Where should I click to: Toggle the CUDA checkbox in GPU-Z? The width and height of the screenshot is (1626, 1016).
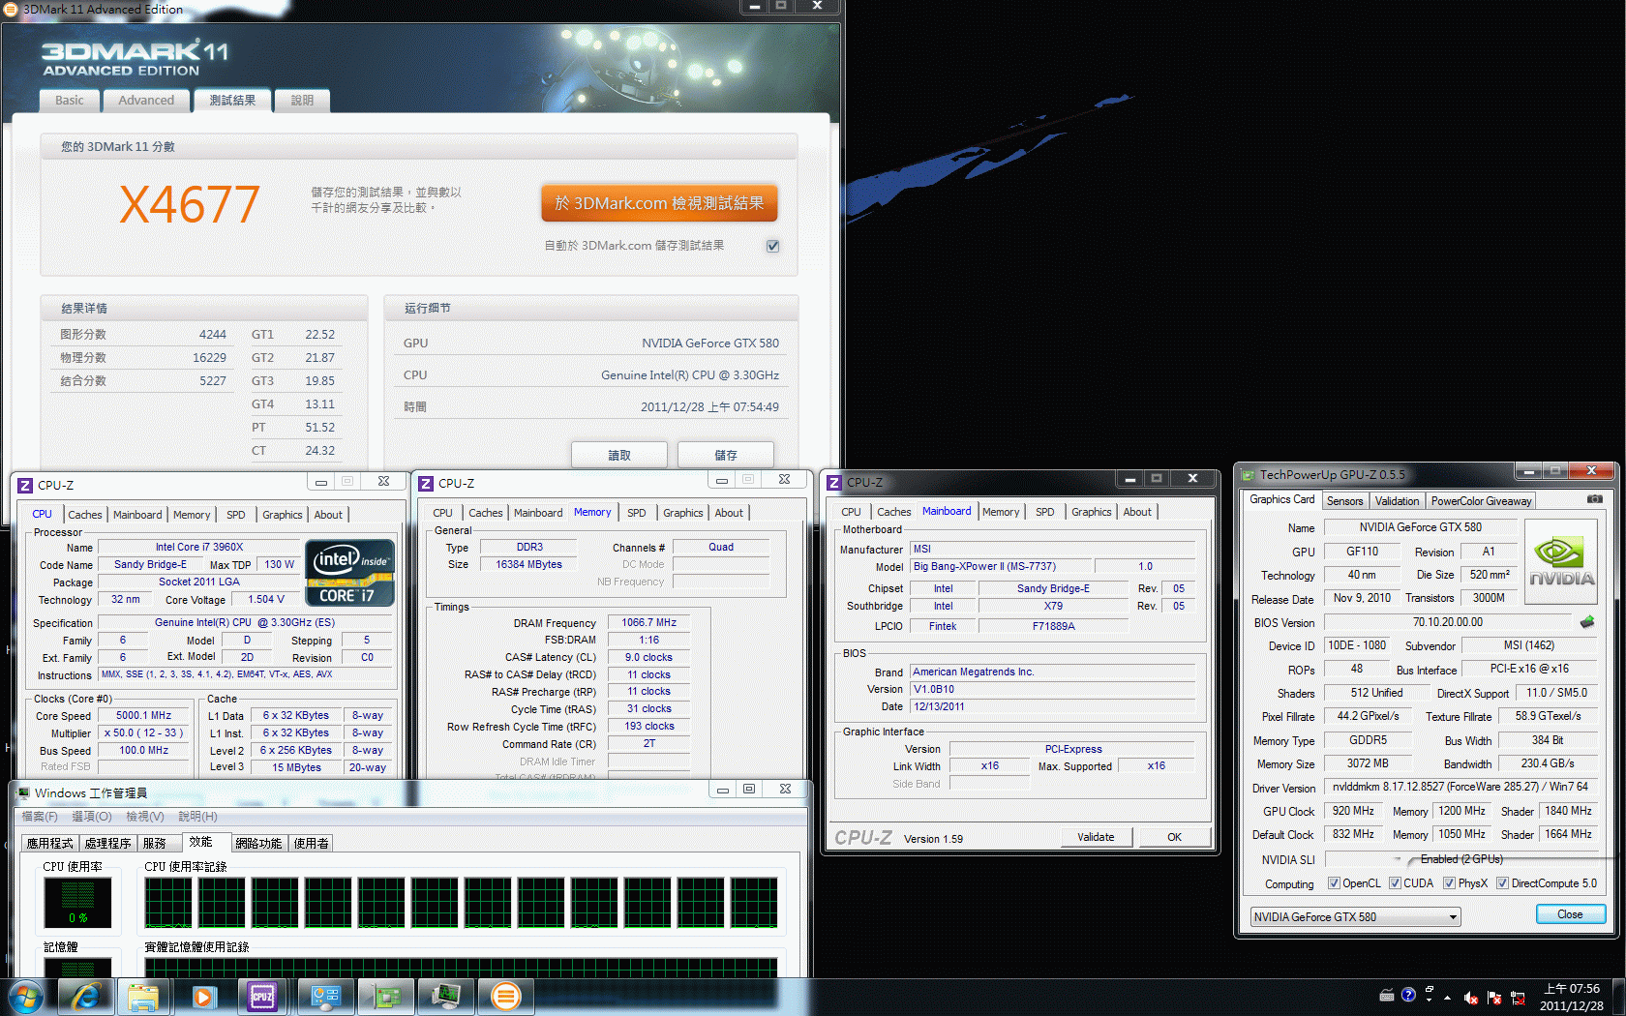pyautogui.click(x=1395, y=883)
